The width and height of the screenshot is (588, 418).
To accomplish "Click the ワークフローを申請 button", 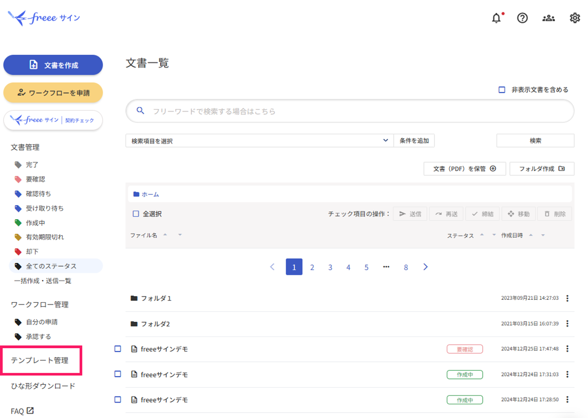I will coord(53,93).
